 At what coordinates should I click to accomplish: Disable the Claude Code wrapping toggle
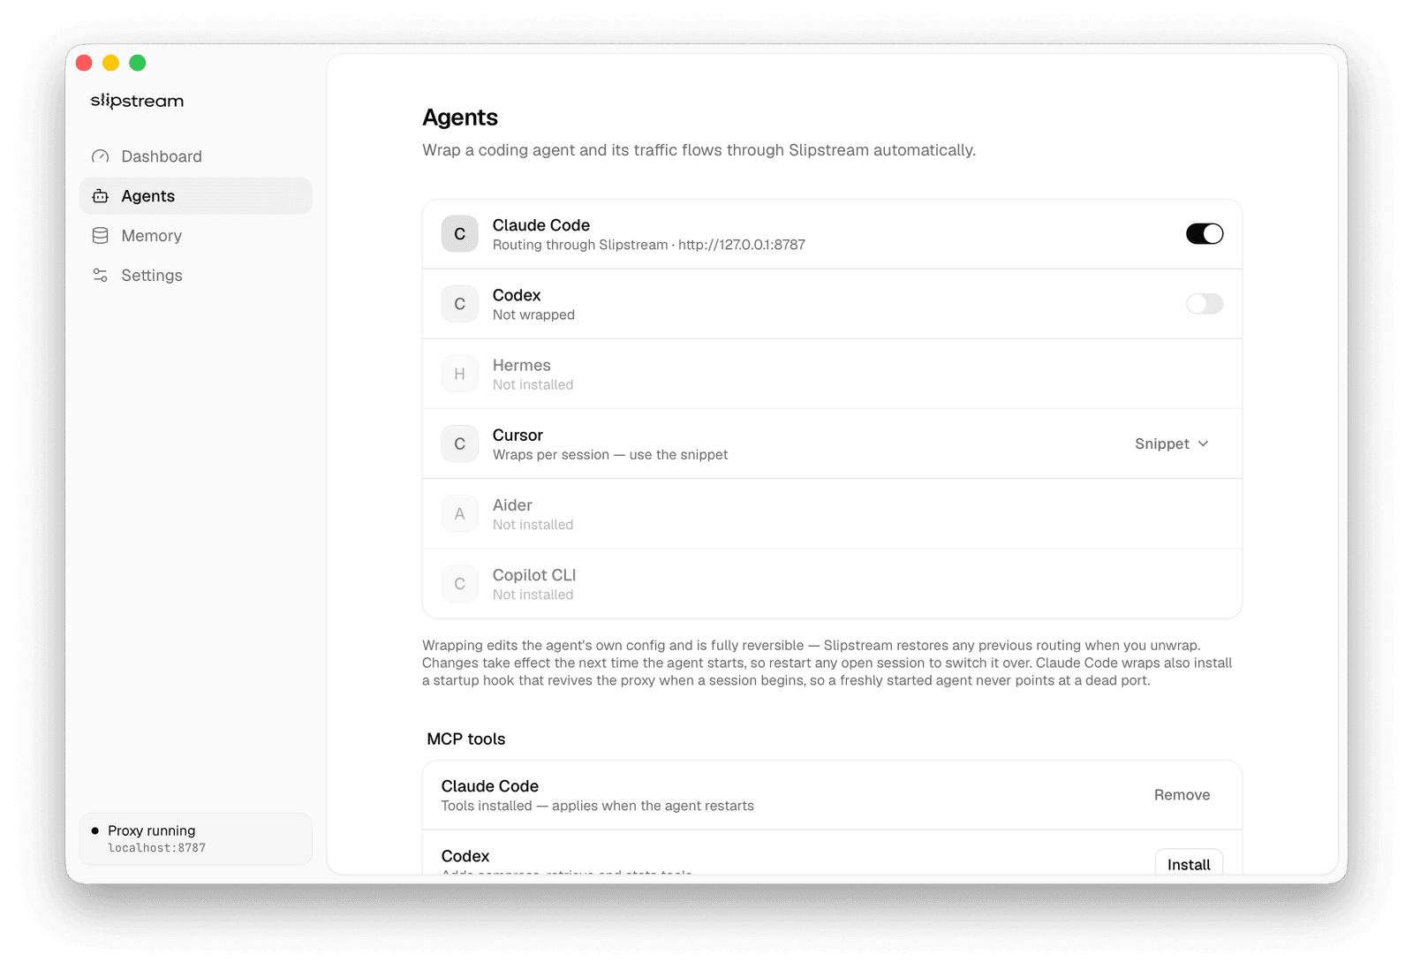[x=1205, y=234]
